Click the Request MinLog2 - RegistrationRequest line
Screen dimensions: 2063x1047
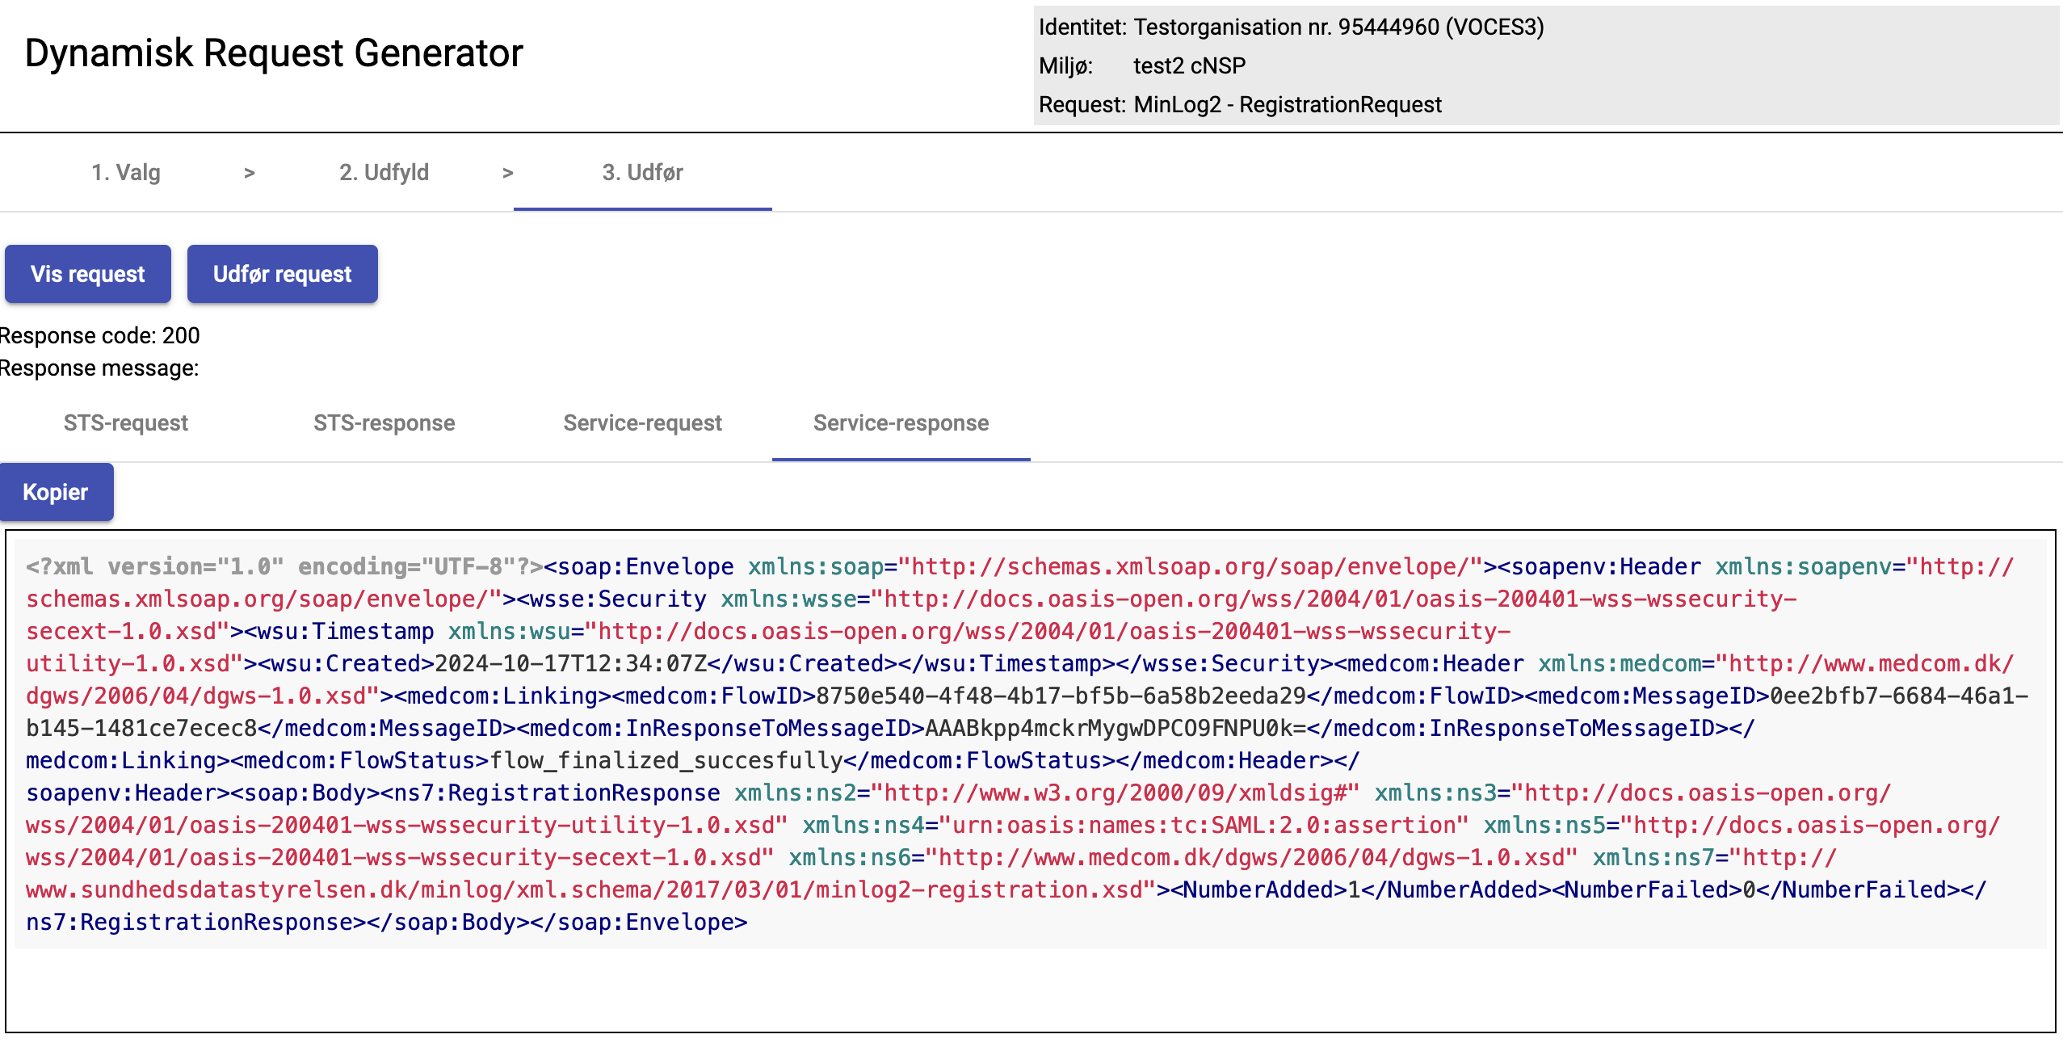click(x=1240, y=105)
